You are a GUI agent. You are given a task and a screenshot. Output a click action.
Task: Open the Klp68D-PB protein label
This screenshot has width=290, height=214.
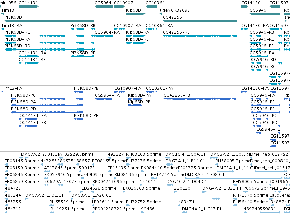point(139,102)
